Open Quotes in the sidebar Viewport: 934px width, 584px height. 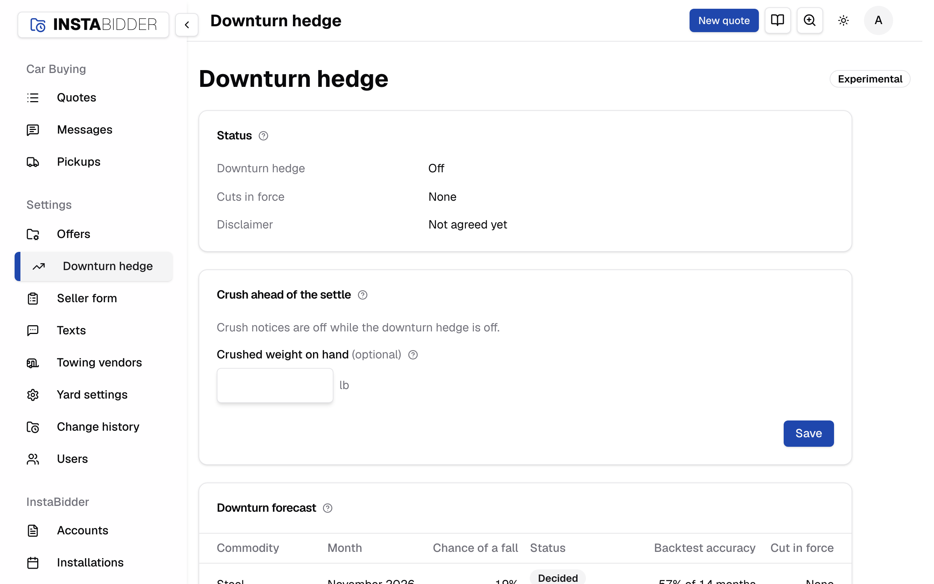click(76, 98)
